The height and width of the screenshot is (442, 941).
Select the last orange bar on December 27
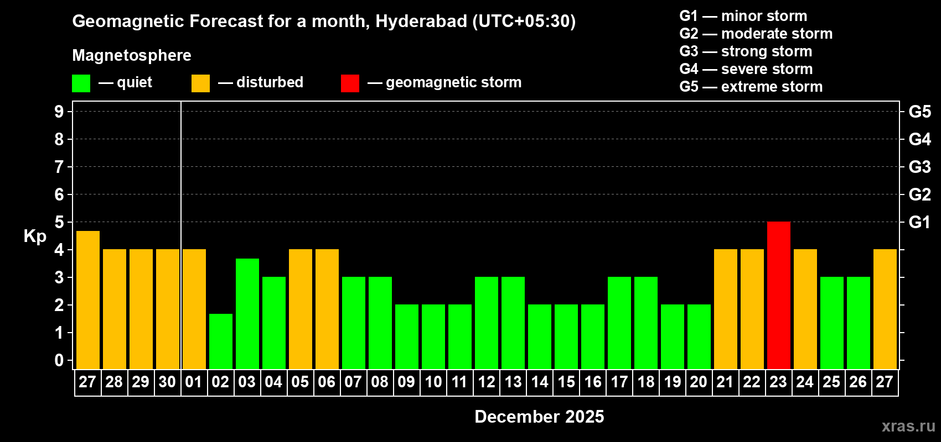(885, 309)
